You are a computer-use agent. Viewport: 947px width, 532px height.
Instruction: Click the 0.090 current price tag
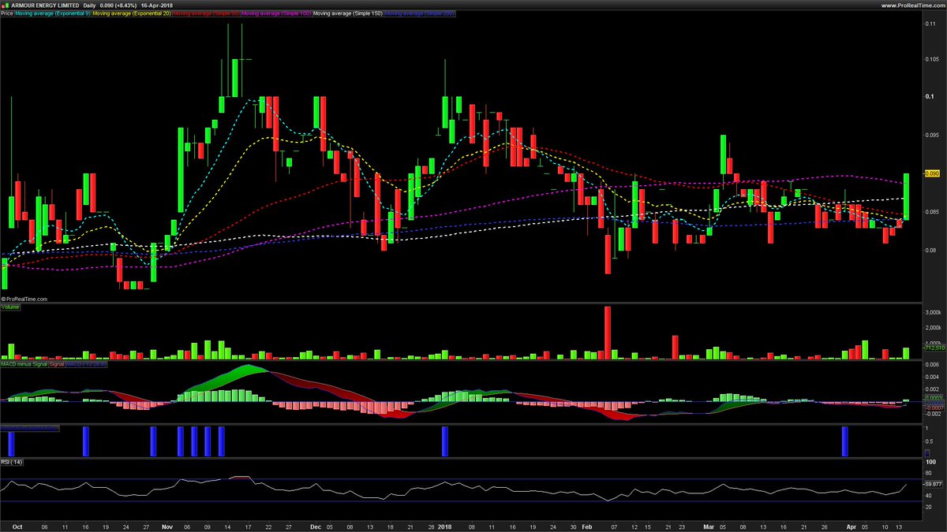(x=932, y=173)
